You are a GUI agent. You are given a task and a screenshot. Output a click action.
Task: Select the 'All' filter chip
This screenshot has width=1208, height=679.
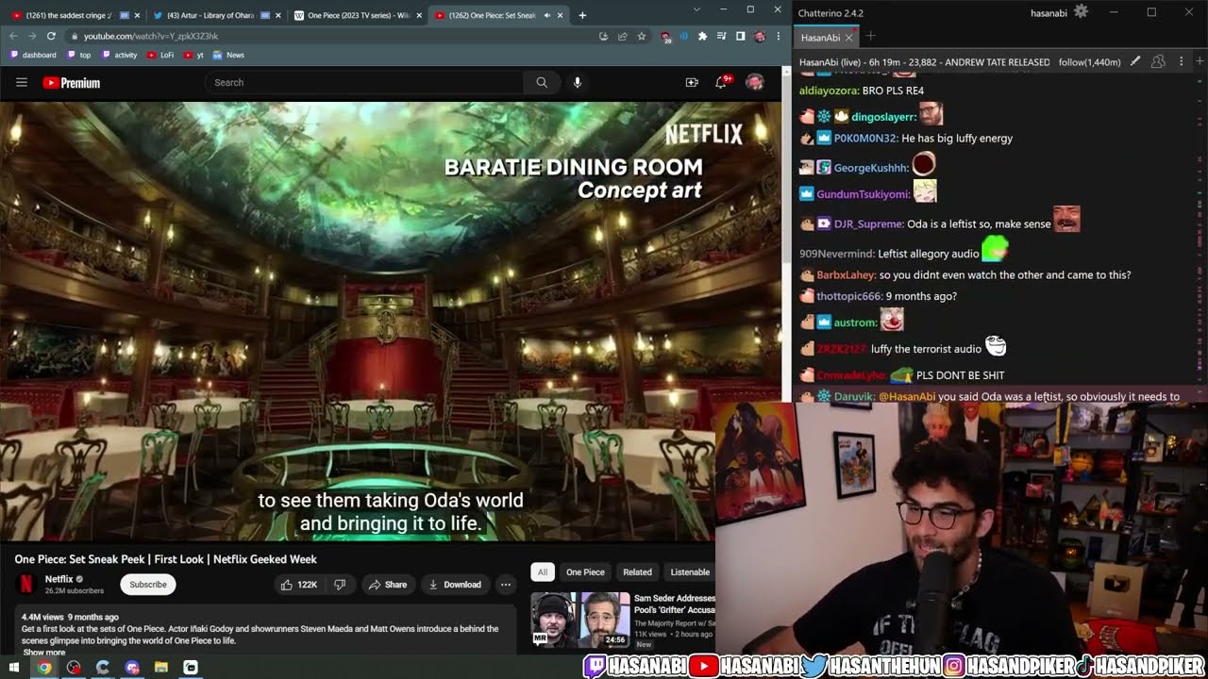[543, 571]
